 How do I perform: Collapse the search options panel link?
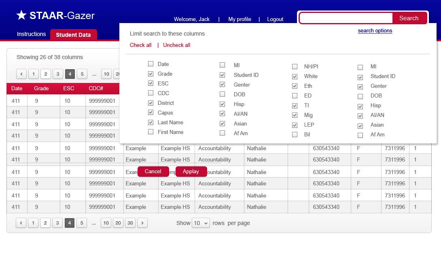point(375,31)
